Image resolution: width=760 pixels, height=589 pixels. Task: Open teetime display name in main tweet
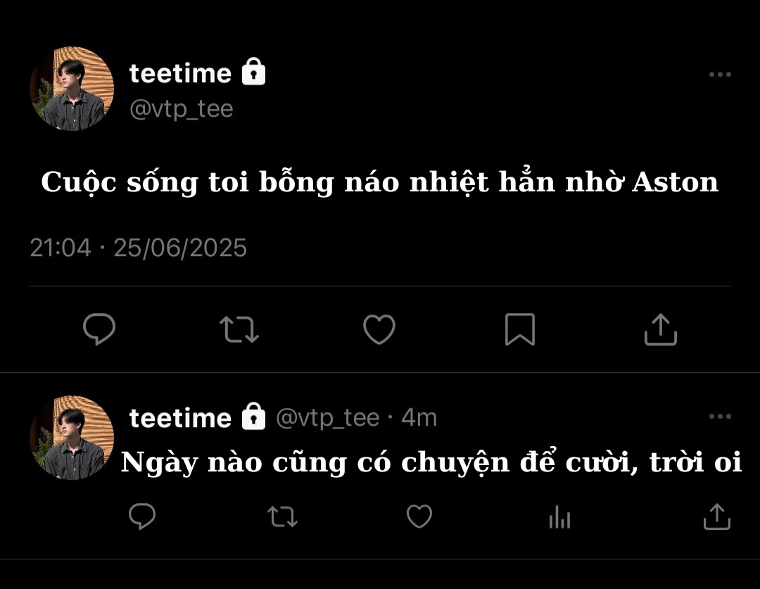coord(180,73)
